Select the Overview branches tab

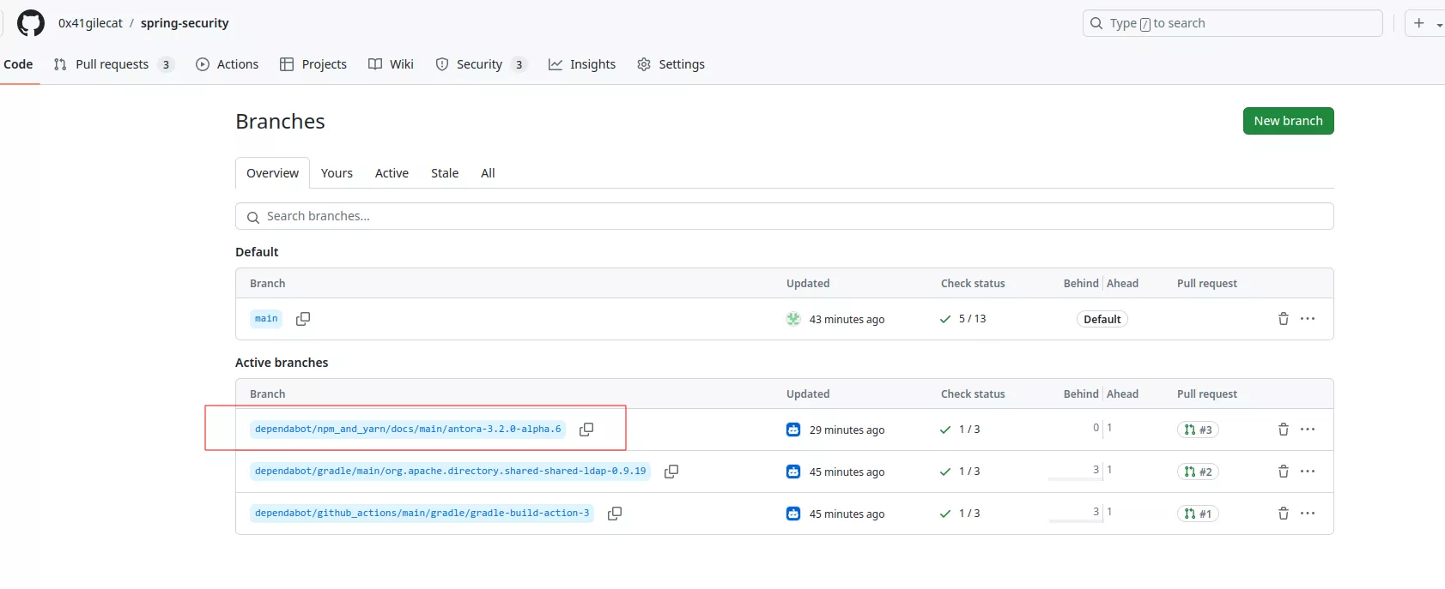coord(272,173)
